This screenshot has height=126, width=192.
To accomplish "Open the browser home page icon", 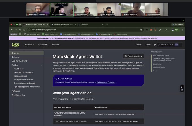I will click(24, 30).
